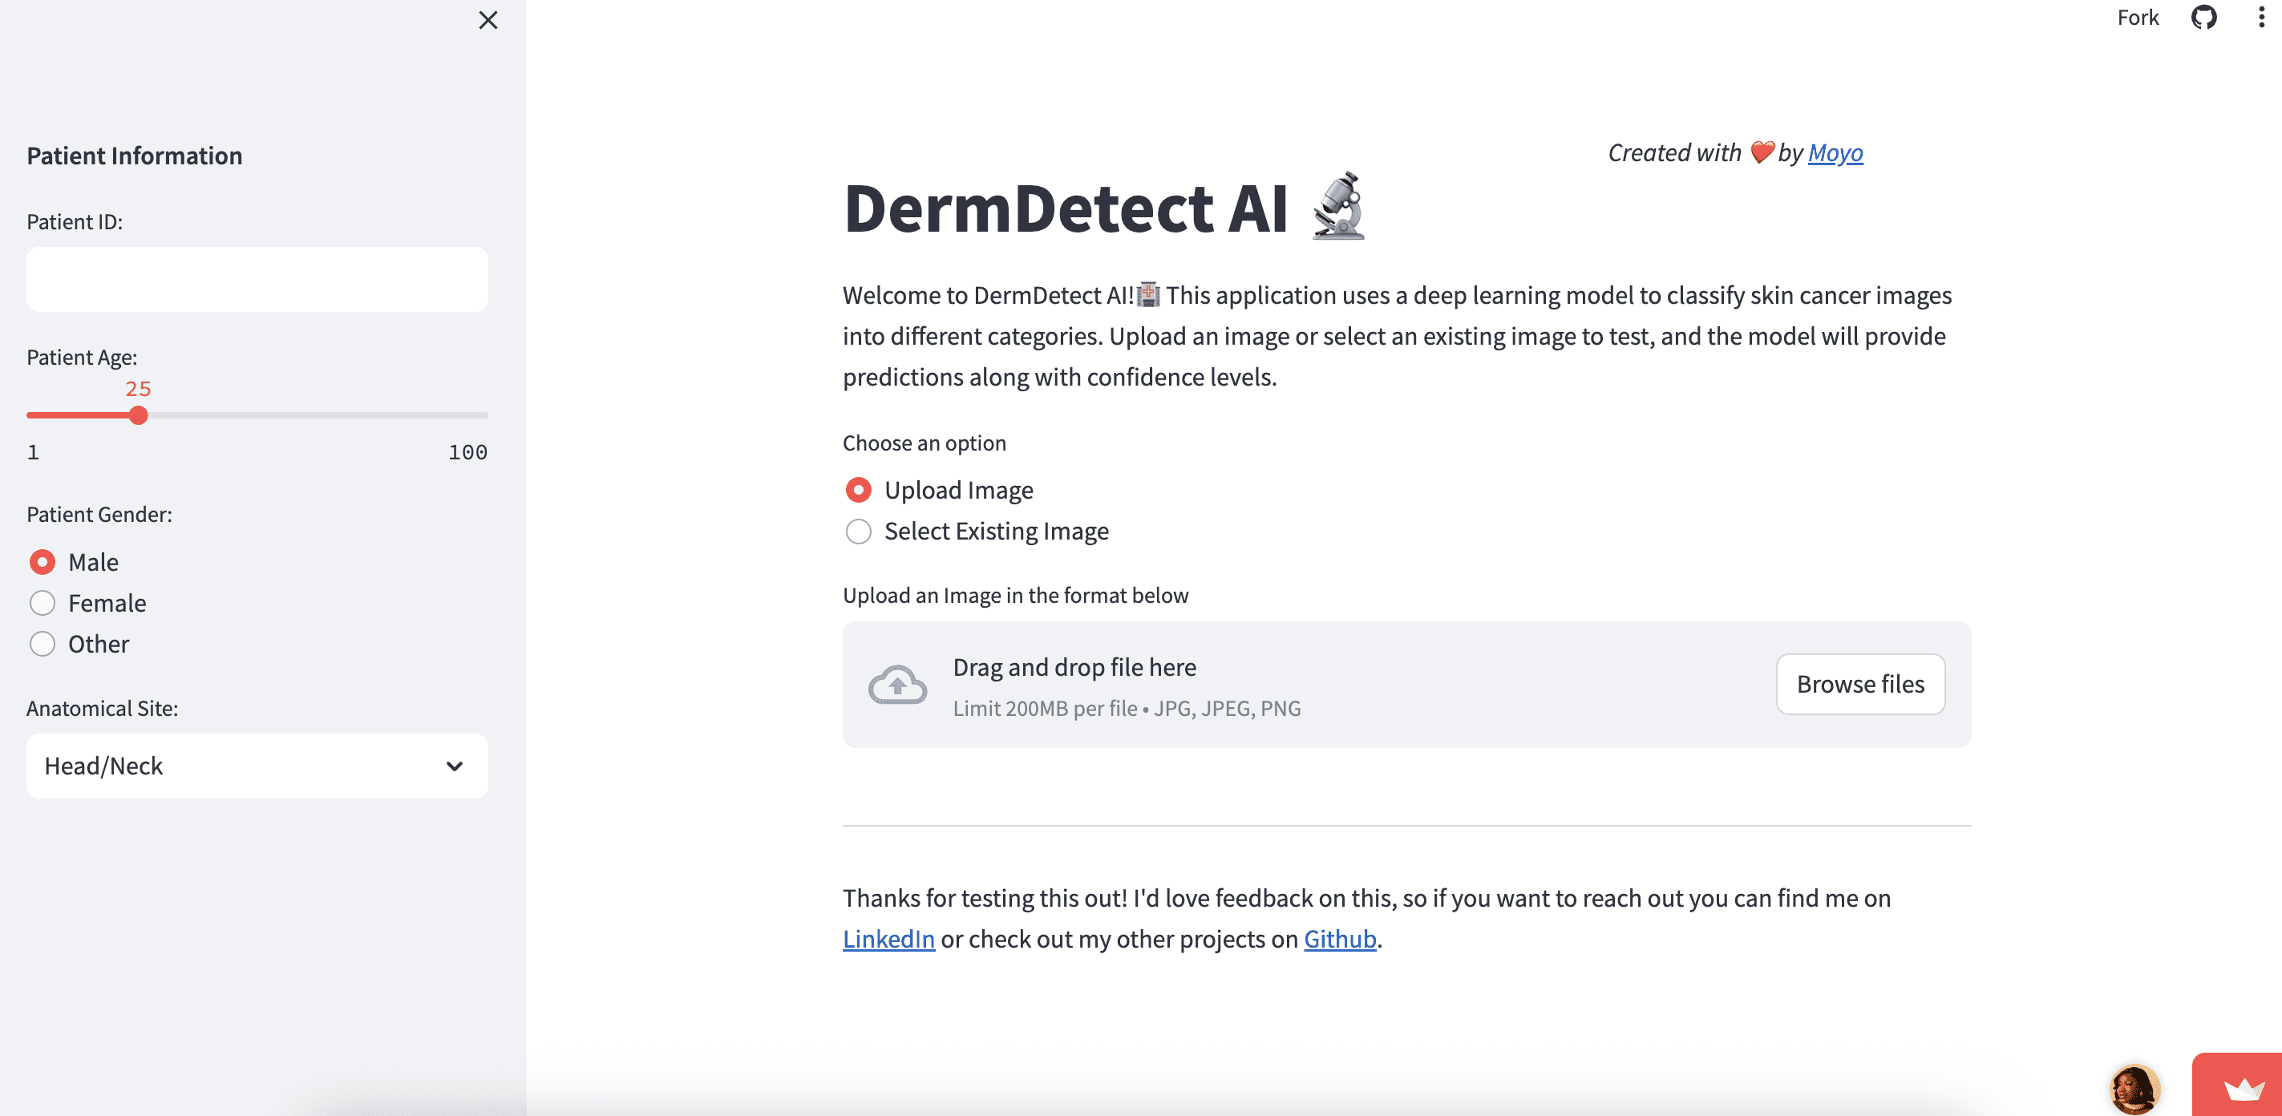Open the Moyo creator link

[1835, 153]
